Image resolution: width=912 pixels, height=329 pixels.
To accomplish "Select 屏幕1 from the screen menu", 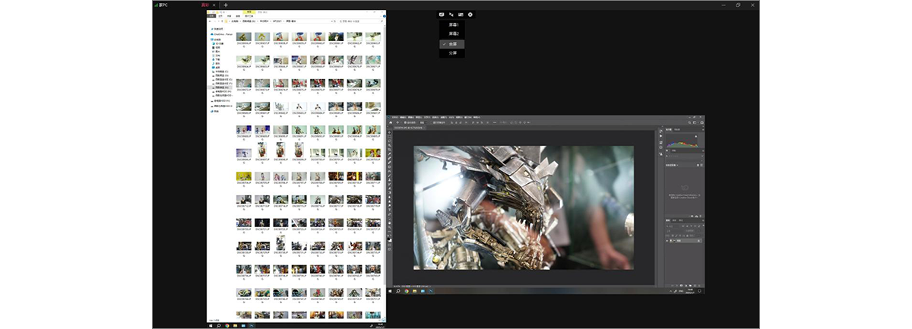I will click(x=454, y=25).
